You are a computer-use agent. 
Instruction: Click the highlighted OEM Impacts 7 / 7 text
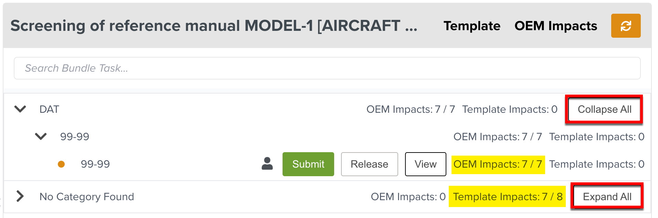tap(498, 164)
